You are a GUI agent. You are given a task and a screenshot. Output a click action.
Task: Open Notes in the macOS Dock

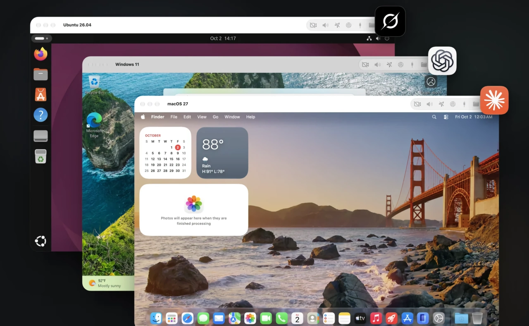pos(344,318)
